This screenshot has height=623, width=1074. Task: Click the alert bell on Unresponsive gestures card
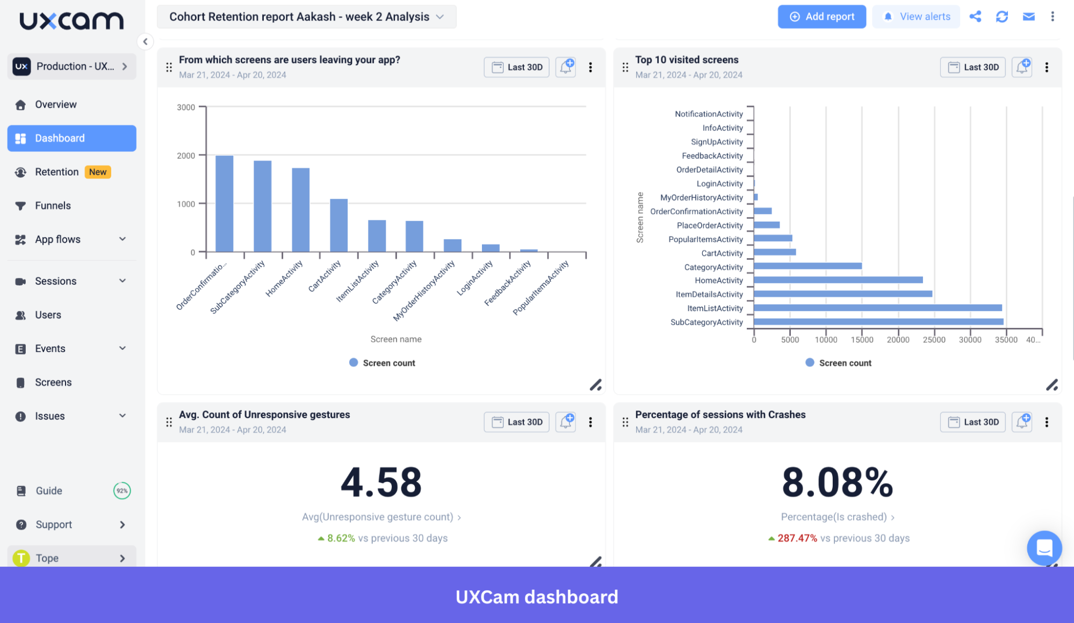tap(565, 422)
